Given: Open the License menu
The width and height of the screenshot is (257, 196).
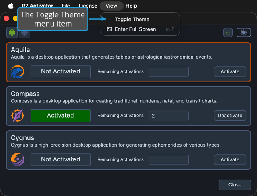Looking at the screenshot, I should [x=88, y=6].
